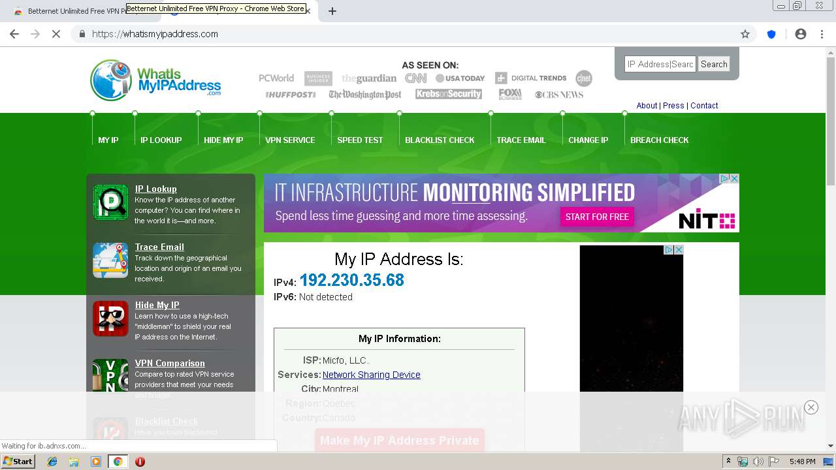Click the network tray icon
Image resolution: width=836 pixels, height=470 pixels.
[743, 462]
